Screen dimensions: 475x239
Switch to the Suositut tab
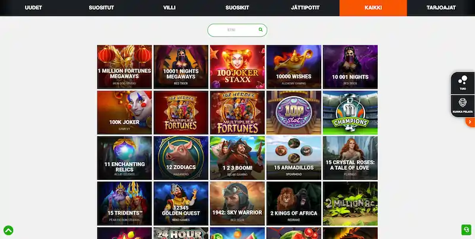[x=101, y=8]
